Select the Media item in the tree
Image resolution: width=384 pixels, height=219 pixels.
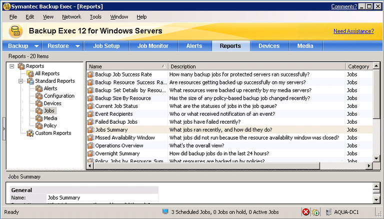pyautogui.click(x=50, y=118)
